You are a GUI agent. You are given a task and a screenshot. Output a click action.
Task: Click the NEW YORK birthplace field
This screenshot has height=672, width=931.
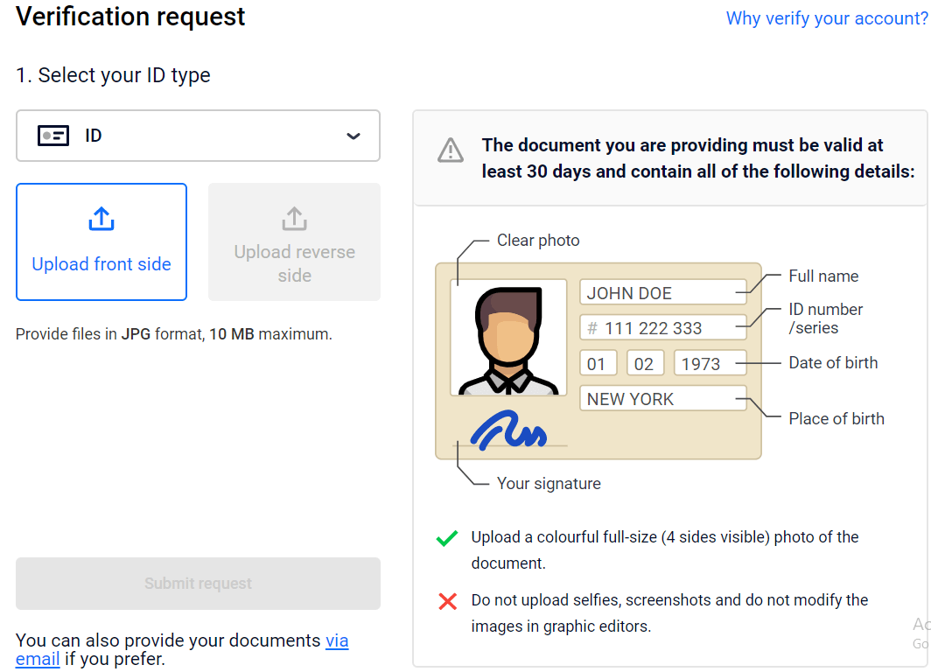(x=663, y=399)
